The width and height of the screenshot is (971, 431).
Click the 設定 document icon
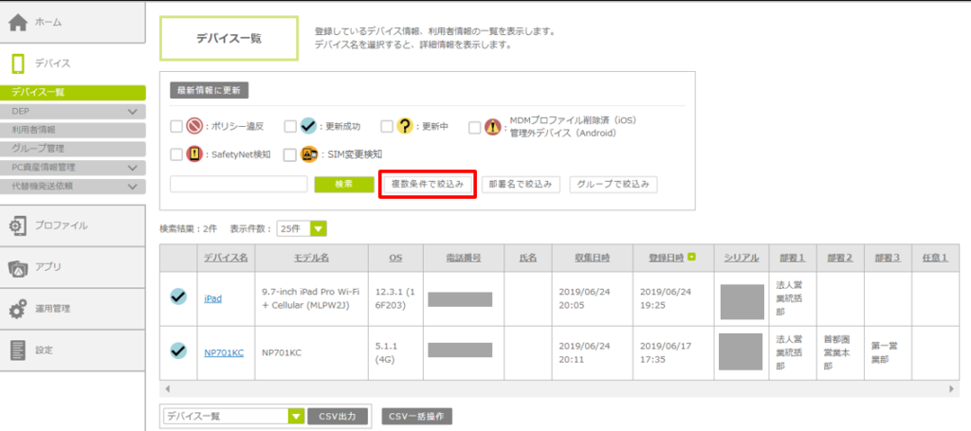pyautogui.click(x=18, y=350)
